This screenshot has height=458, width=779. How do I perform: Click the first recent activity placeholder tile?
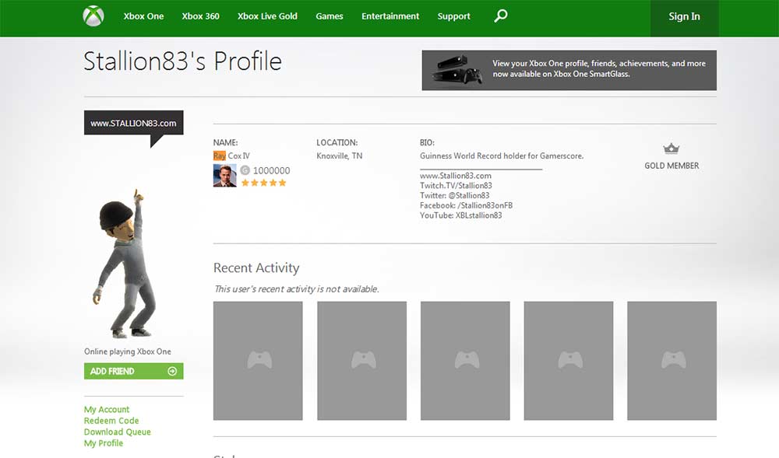[258, 361]
